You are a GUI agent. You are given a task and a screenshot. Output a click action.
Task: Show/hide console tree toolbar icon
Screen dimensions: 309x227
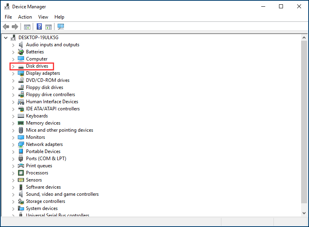27,26
